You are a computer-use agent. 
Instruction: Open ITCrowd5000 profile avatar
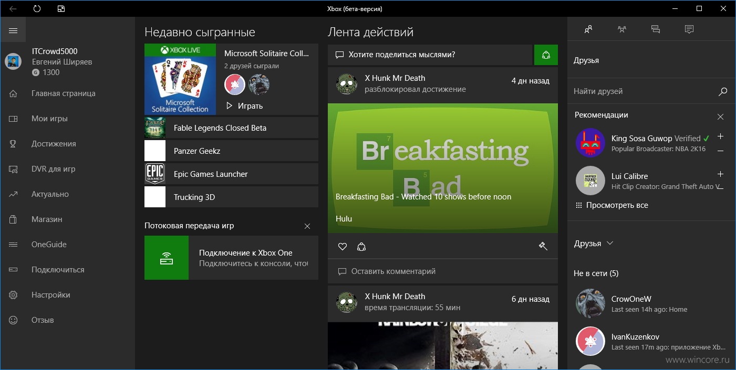click(x=13, y=62)
